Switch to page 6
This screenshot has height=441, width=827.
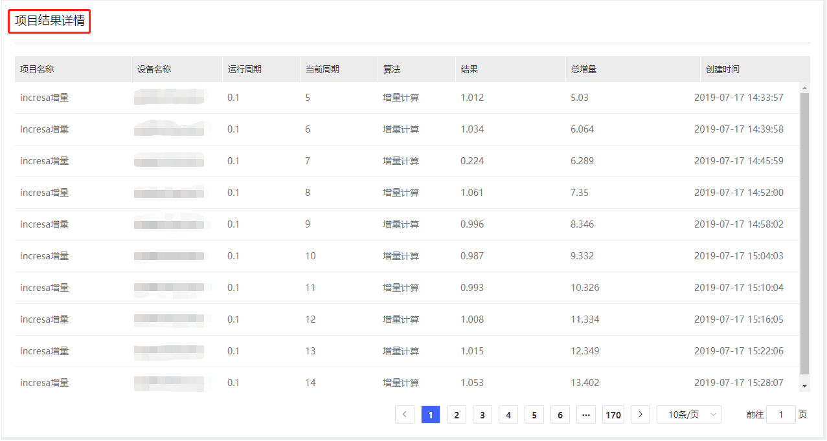point(560,414)
